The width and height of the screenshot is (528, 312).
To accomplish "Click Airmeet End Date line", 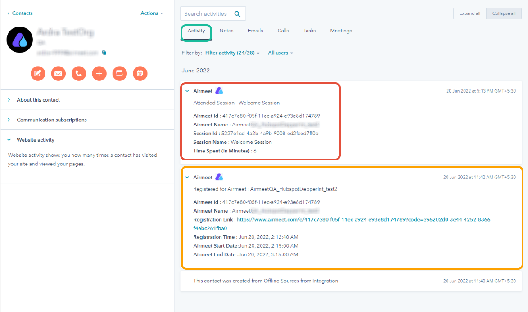I will click(x=245, y=254).
